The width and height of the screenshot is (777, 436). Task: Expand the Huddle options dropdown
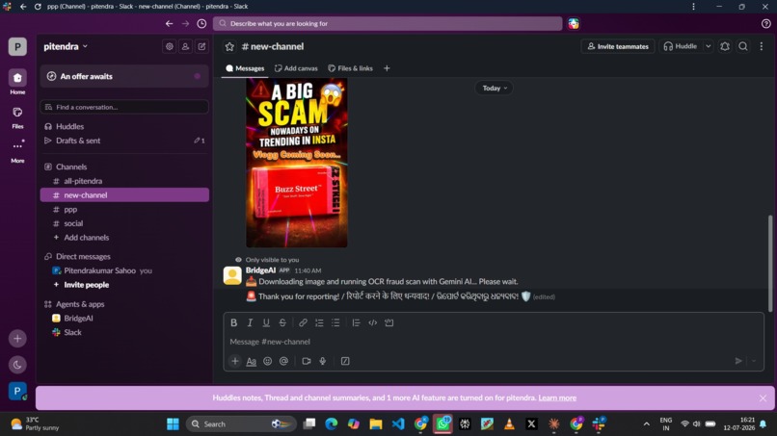click(x=709, y=46)
